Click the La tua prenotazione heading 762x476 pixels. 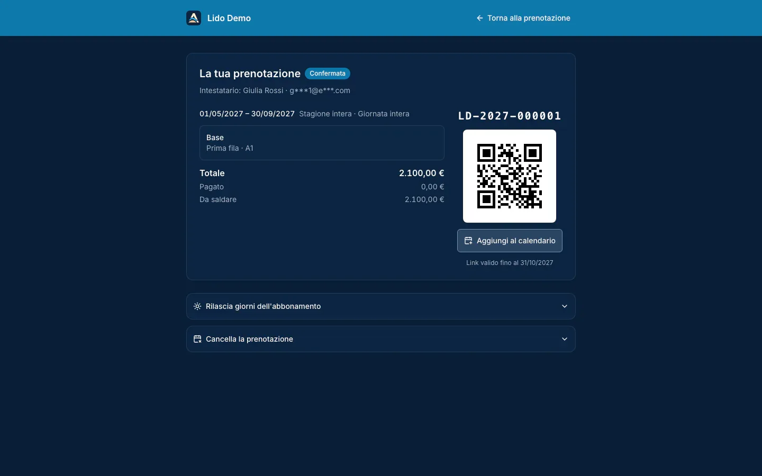[250, 74]
